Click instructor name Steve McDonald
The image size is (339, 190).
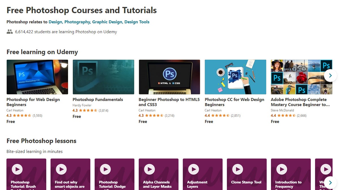282,110
